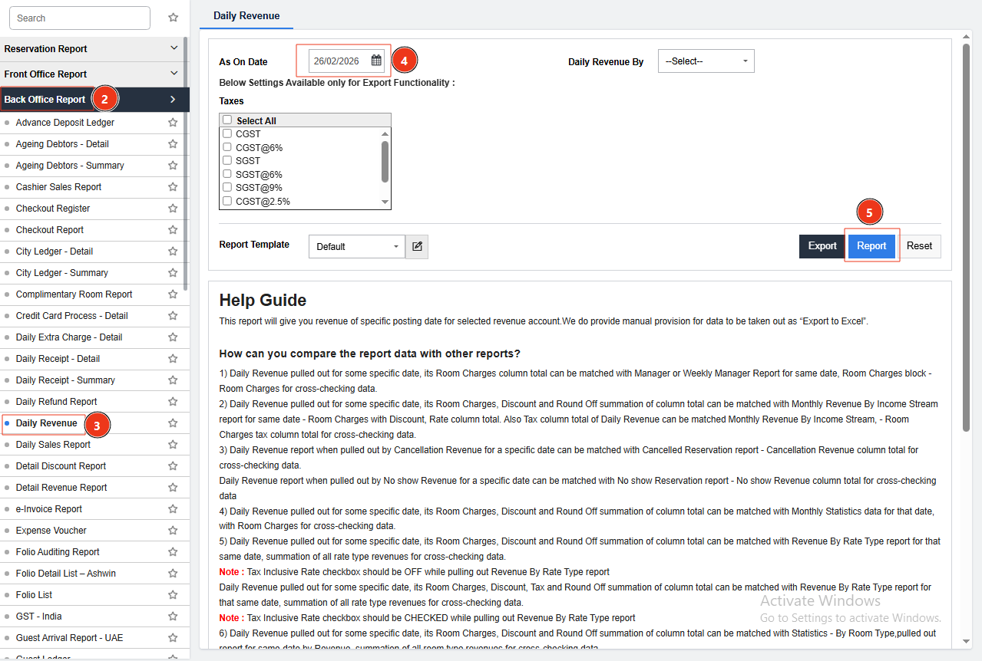Star the Expense Voucher report

click(173, 531)
